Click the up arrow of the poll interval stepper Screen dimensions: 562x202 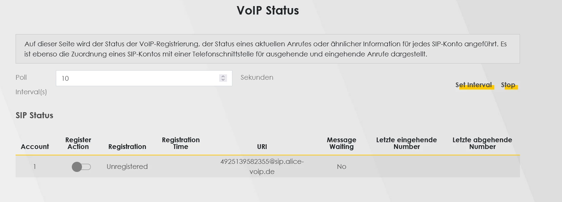(223, 76)
